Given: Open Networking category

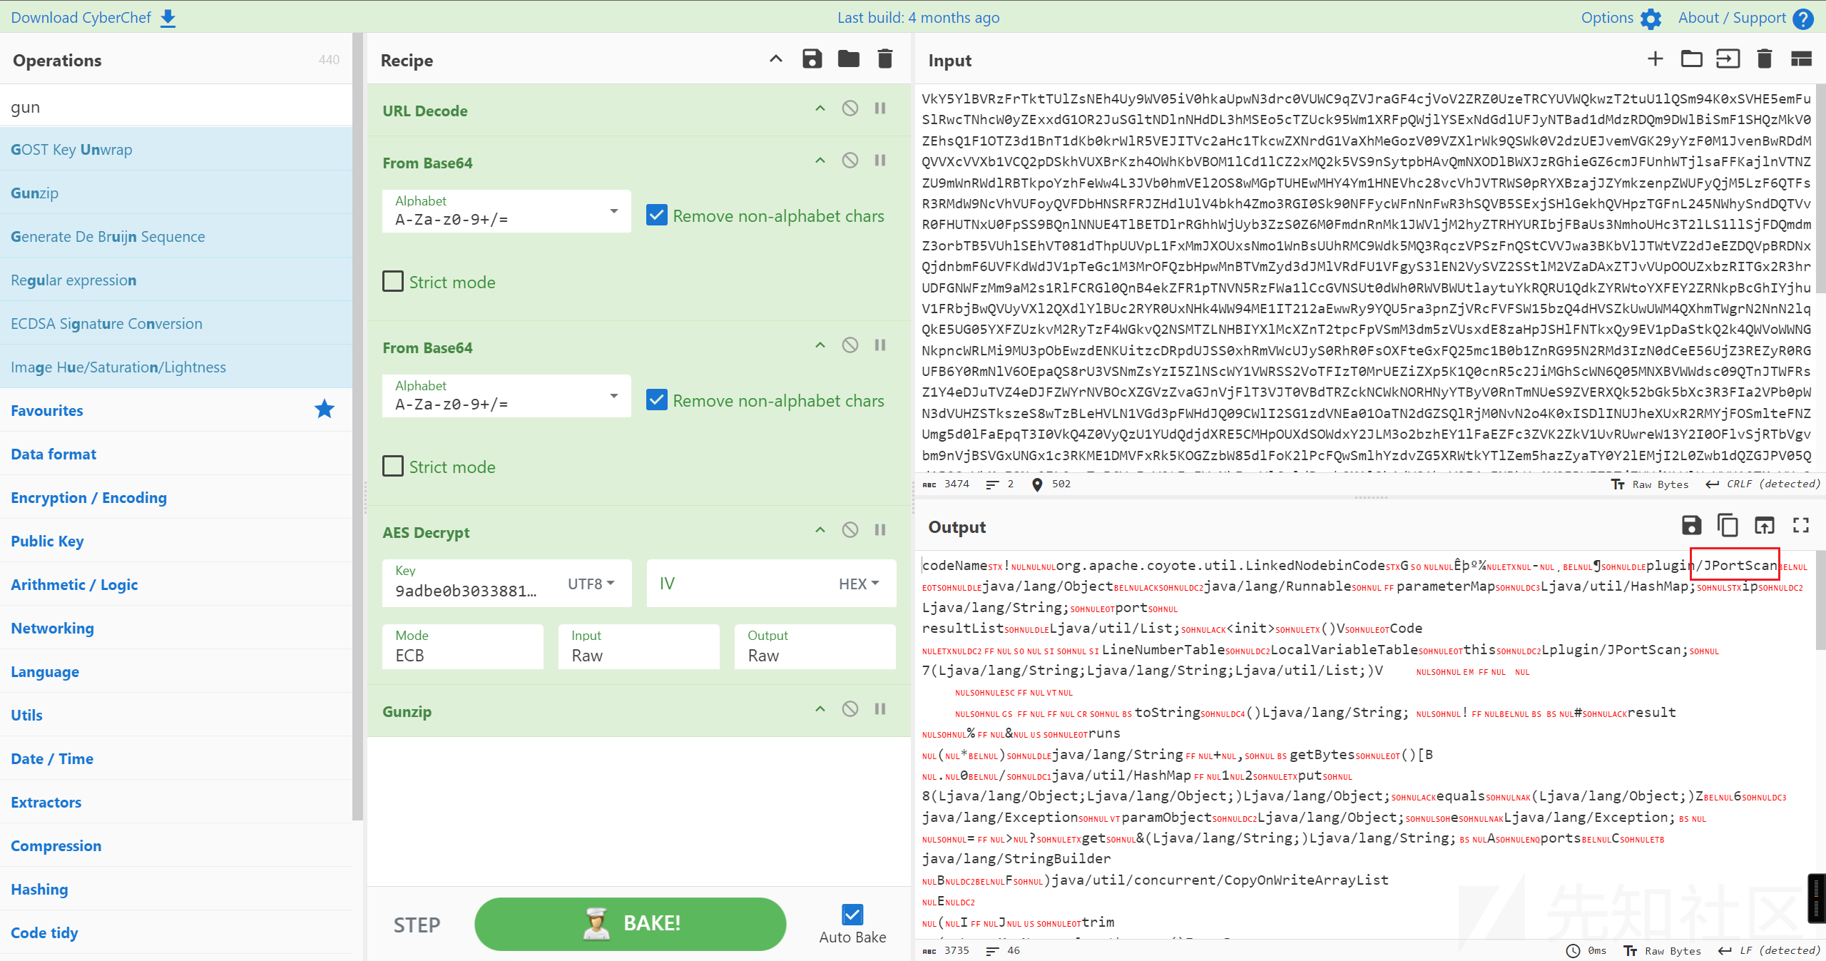Looking at the screenshot, I should 176,628.
